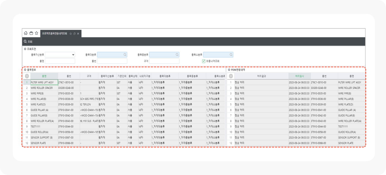This screenshot has width=386, height=175.
Task: Click the 기준단위 column header
Action: pyautogui.click(x=122, y=76)
